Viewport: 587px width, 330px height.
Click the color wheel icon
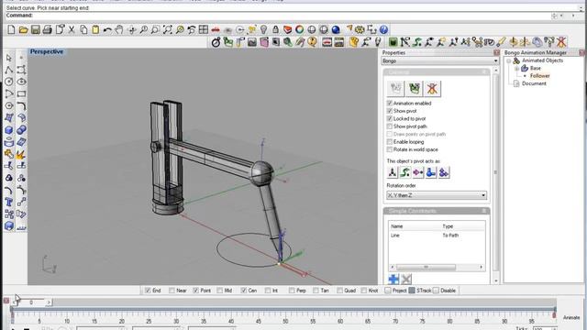pyautogui.click(x=300, y=29)
